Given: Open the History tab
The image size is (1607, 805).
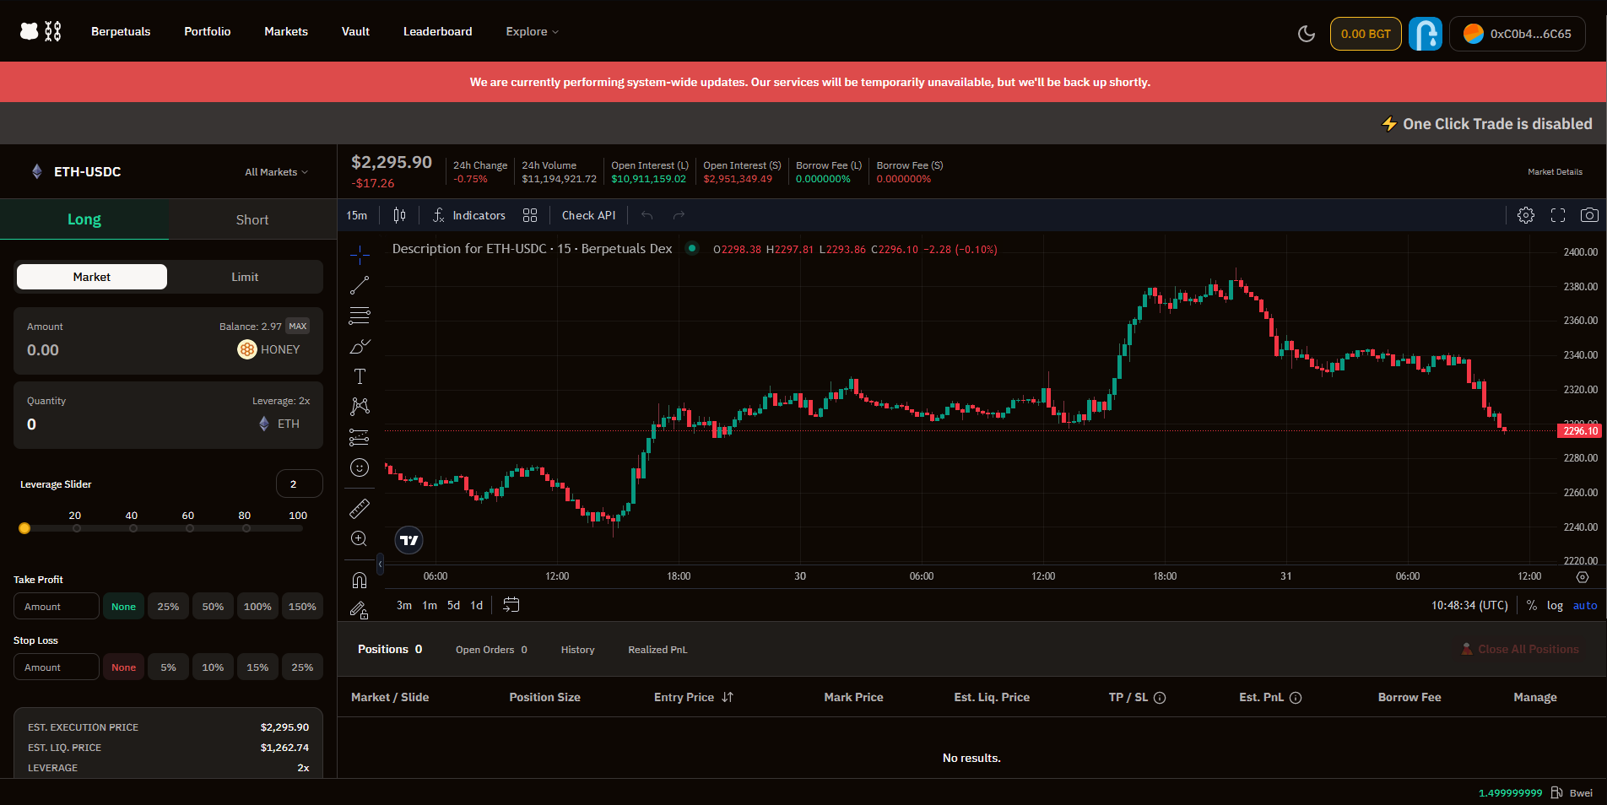Looking at the screenshot, I should coord(577,650).
